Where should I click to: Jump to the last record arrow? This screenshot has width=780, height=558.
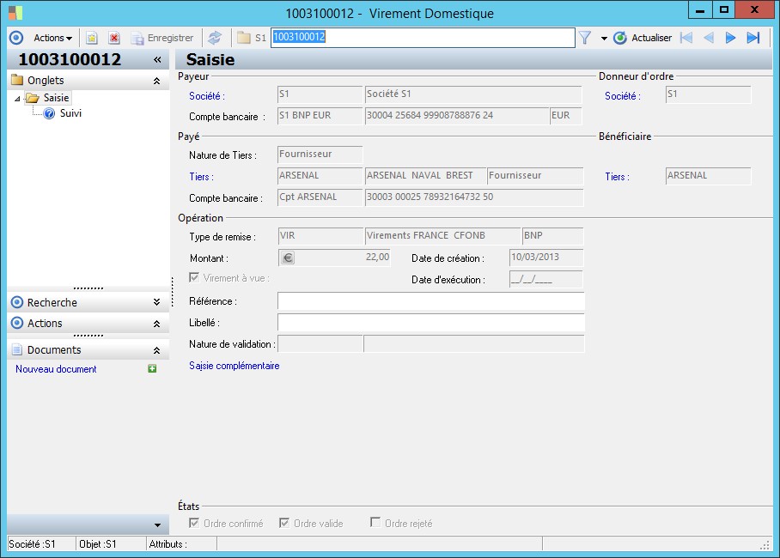753,38
